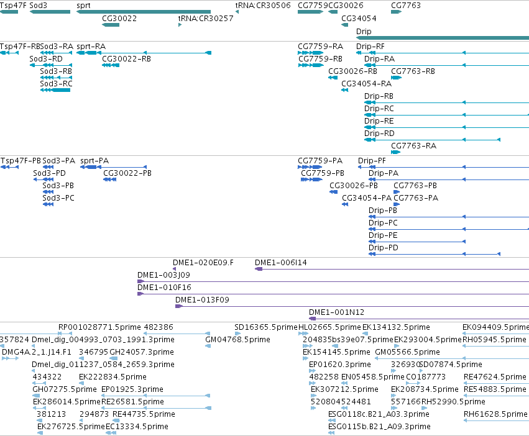529x436 pixels.
Task: Click the Drip-PE protein label
Action: tap(383, 235)
